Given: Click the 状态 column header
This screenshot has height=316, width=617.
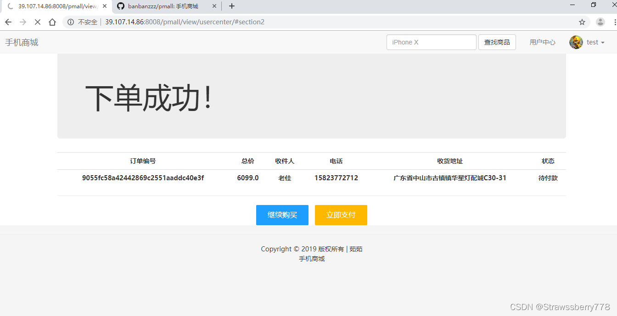Looking at the screenshot, I should pos(548,161).
